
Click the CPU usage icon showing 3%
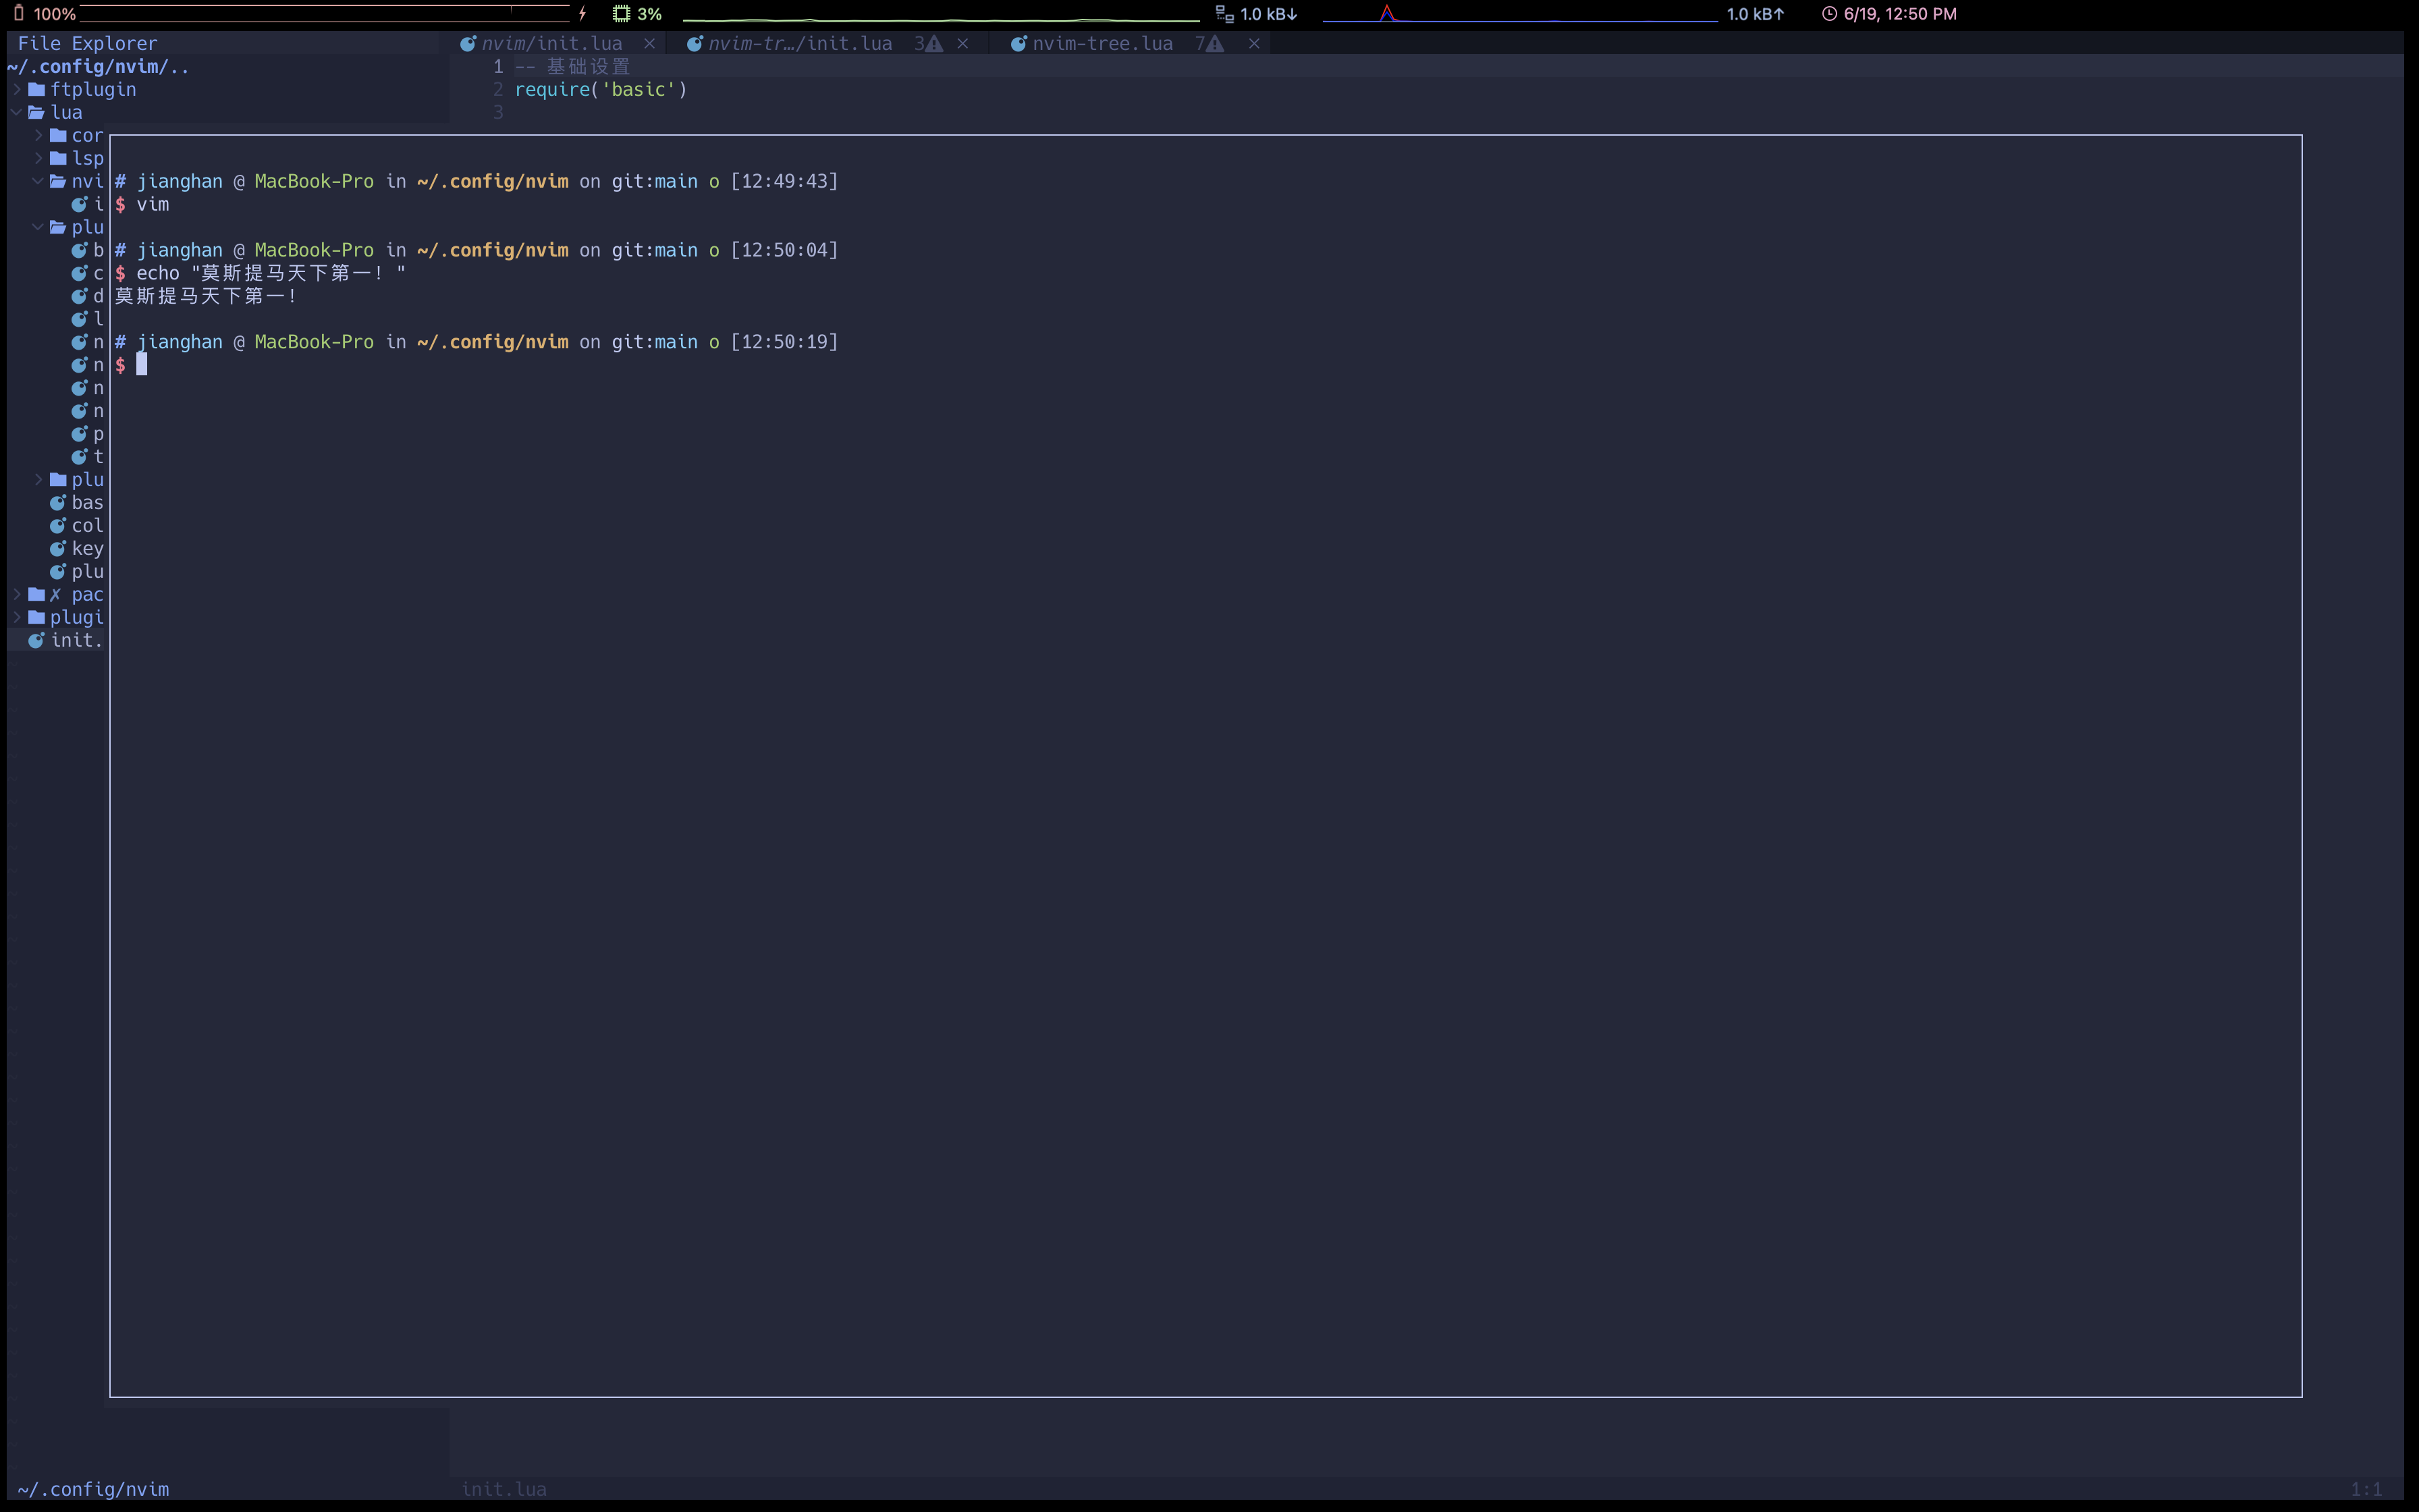pos(621,13)
